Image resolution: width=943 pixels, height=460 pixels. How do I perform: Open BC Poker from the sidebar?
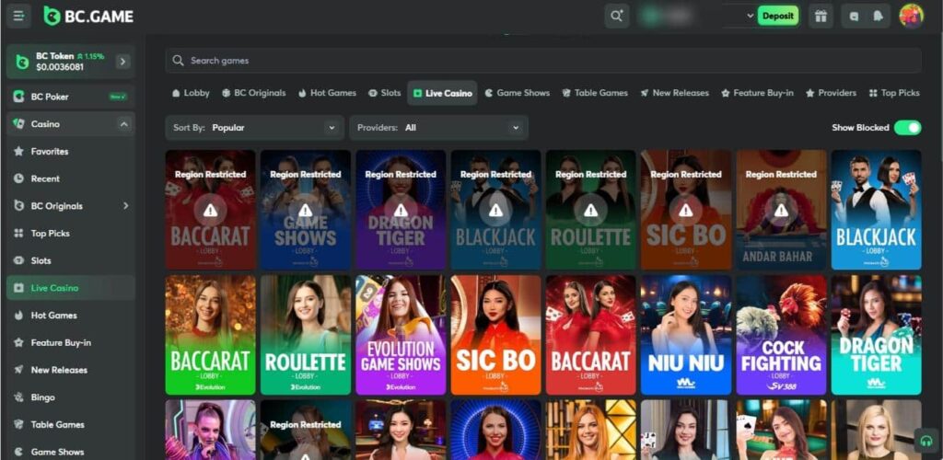pyautogui.click(x=50, y=97)
